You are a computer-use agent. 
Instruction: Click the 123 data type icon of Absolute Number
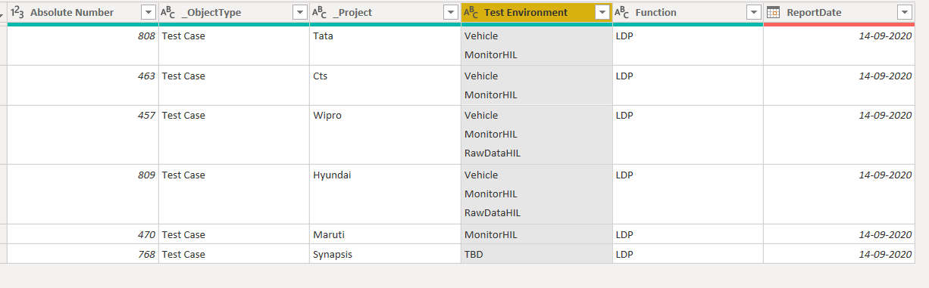pos(17,12)
